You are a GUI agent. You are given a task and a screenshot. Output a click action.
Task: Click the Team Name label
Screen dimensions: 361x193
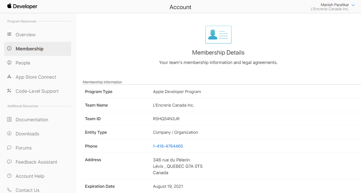(x=96, y=105)
